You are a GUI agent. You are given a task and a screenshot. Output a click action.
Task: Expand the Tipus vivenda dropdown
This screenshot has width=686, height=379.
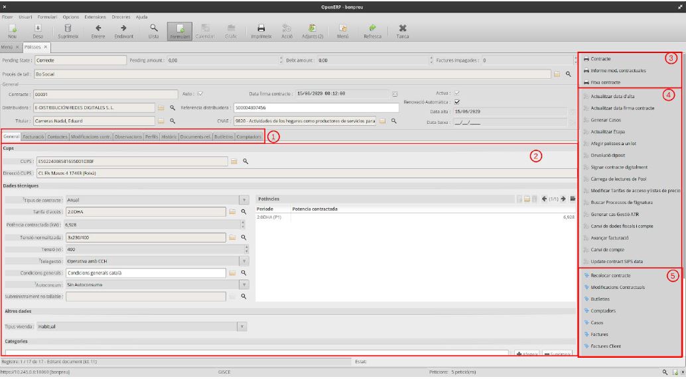243,327
